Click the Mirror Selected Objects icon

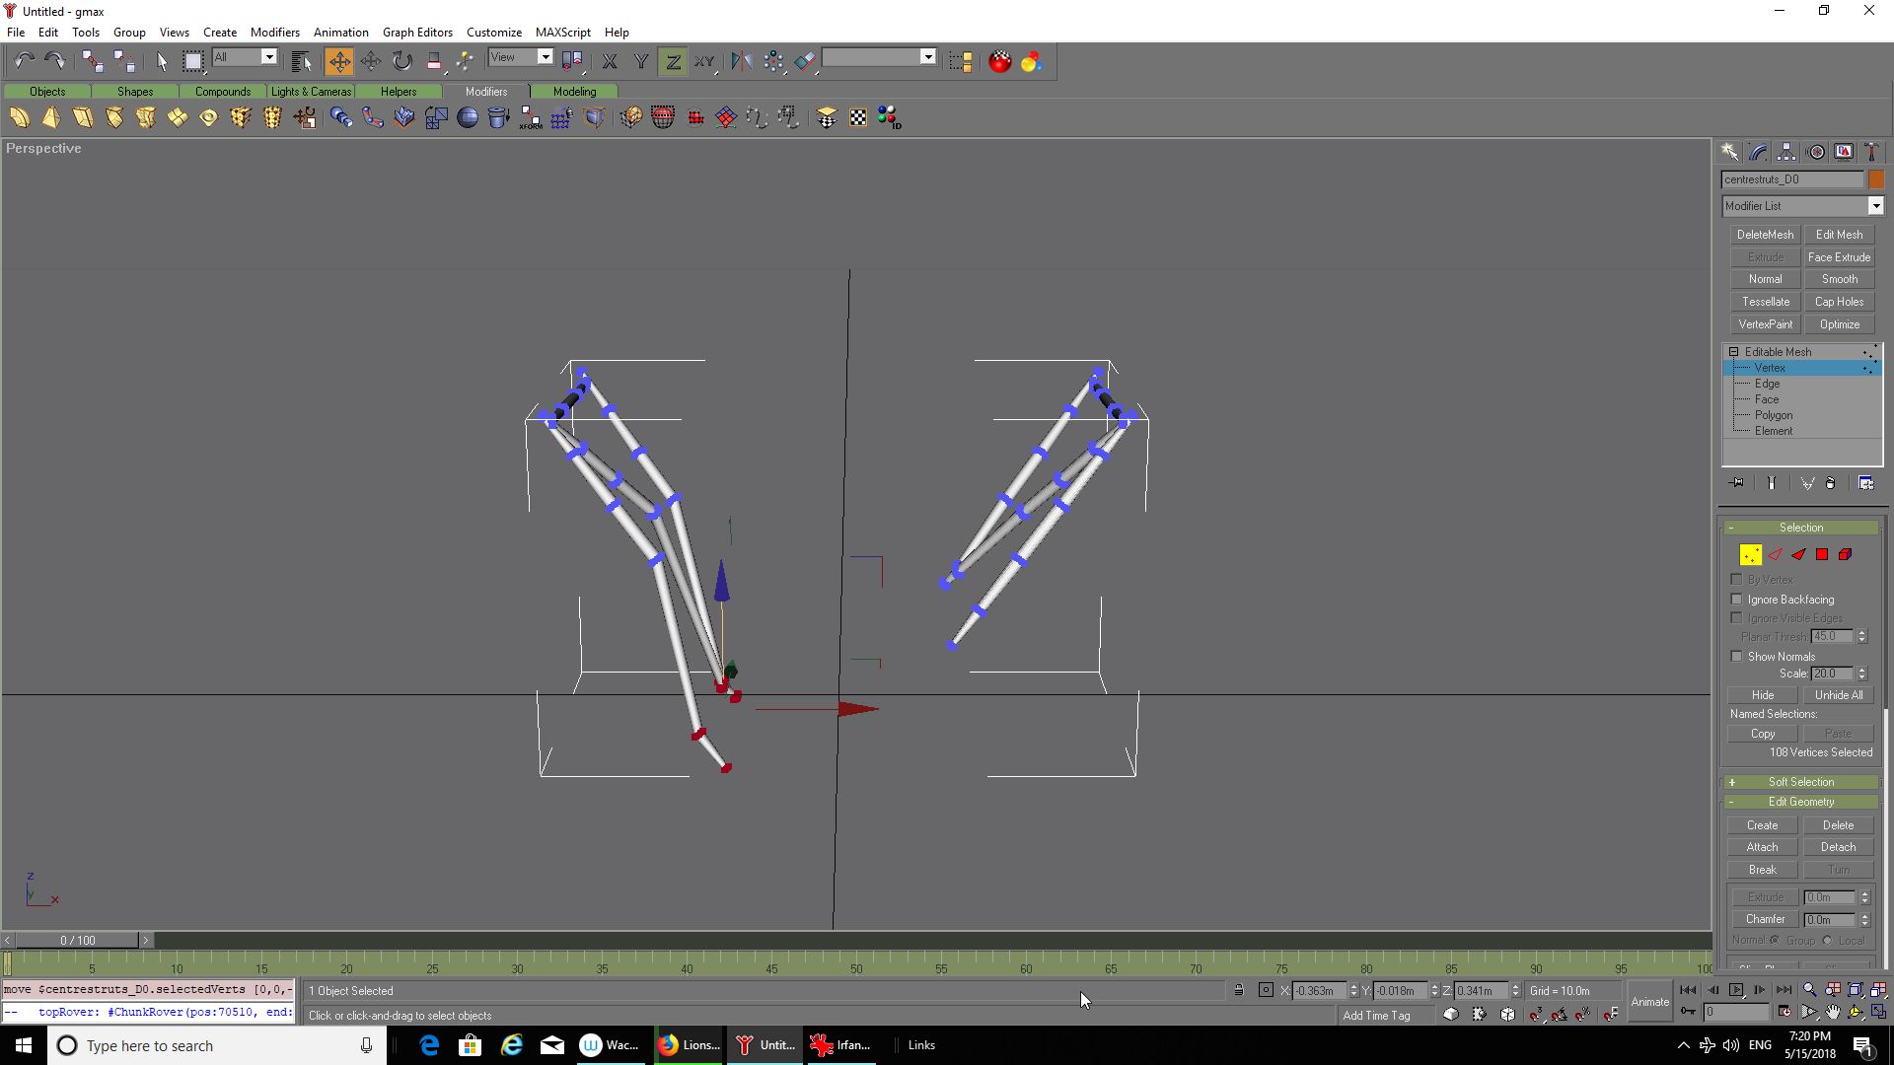[x=741, y=62]
